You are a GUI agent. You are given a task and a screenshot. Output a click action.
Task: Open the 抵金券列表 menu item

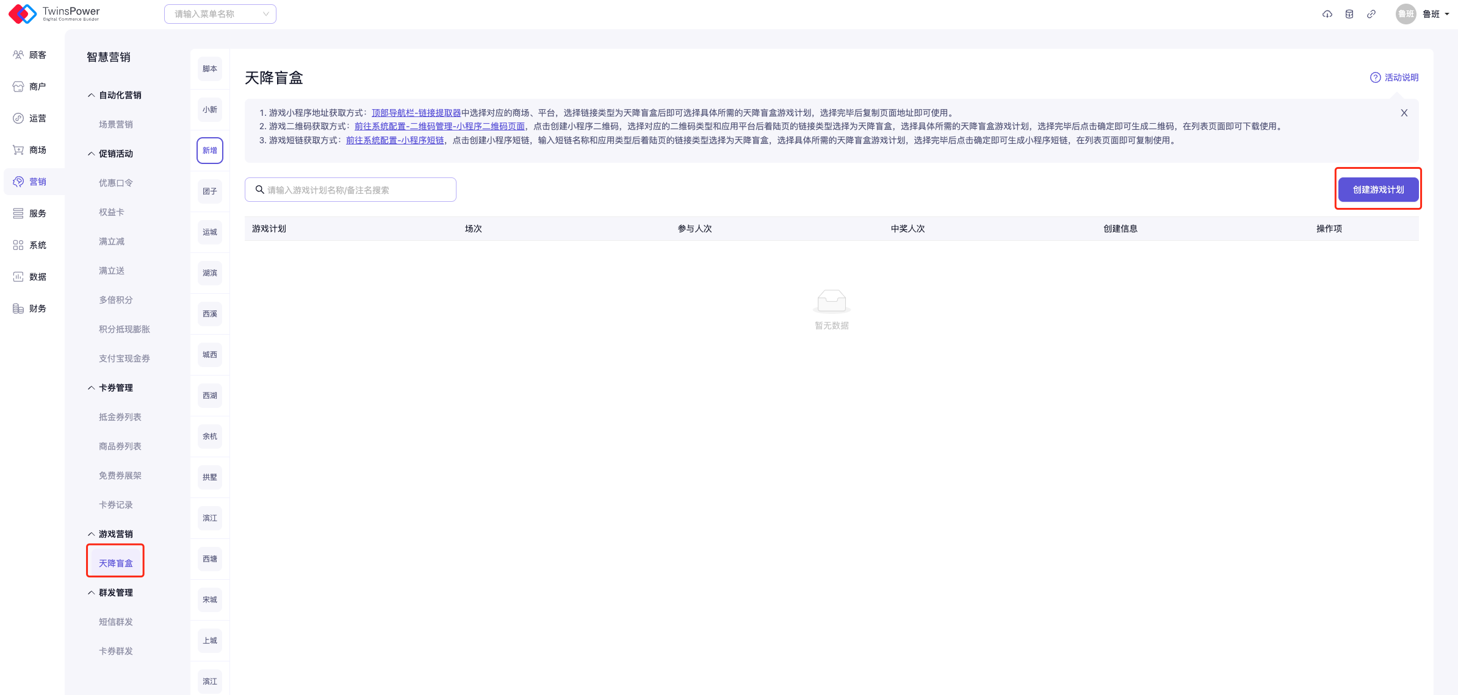(120, 417)
